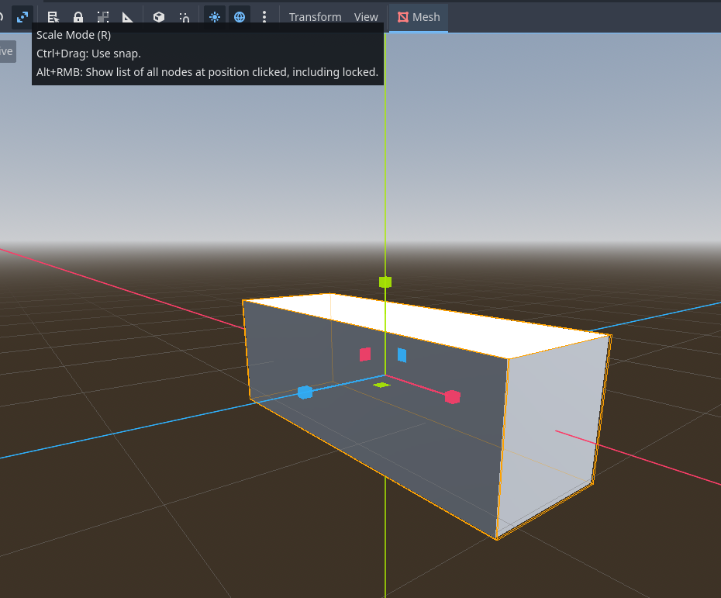721x598 pixels.
Task: Toggle preview environment globe icon
Action: point(240,17)
